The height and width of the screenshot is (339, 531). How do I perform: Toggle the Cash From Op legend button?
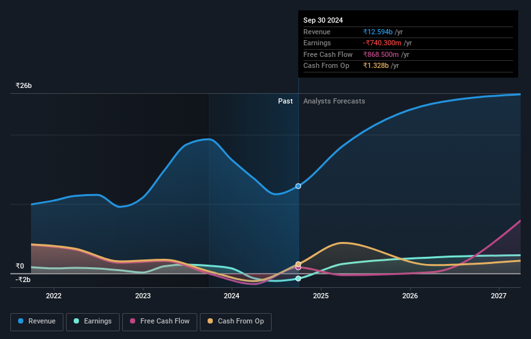pyautogui.click(x=235, y=322)
